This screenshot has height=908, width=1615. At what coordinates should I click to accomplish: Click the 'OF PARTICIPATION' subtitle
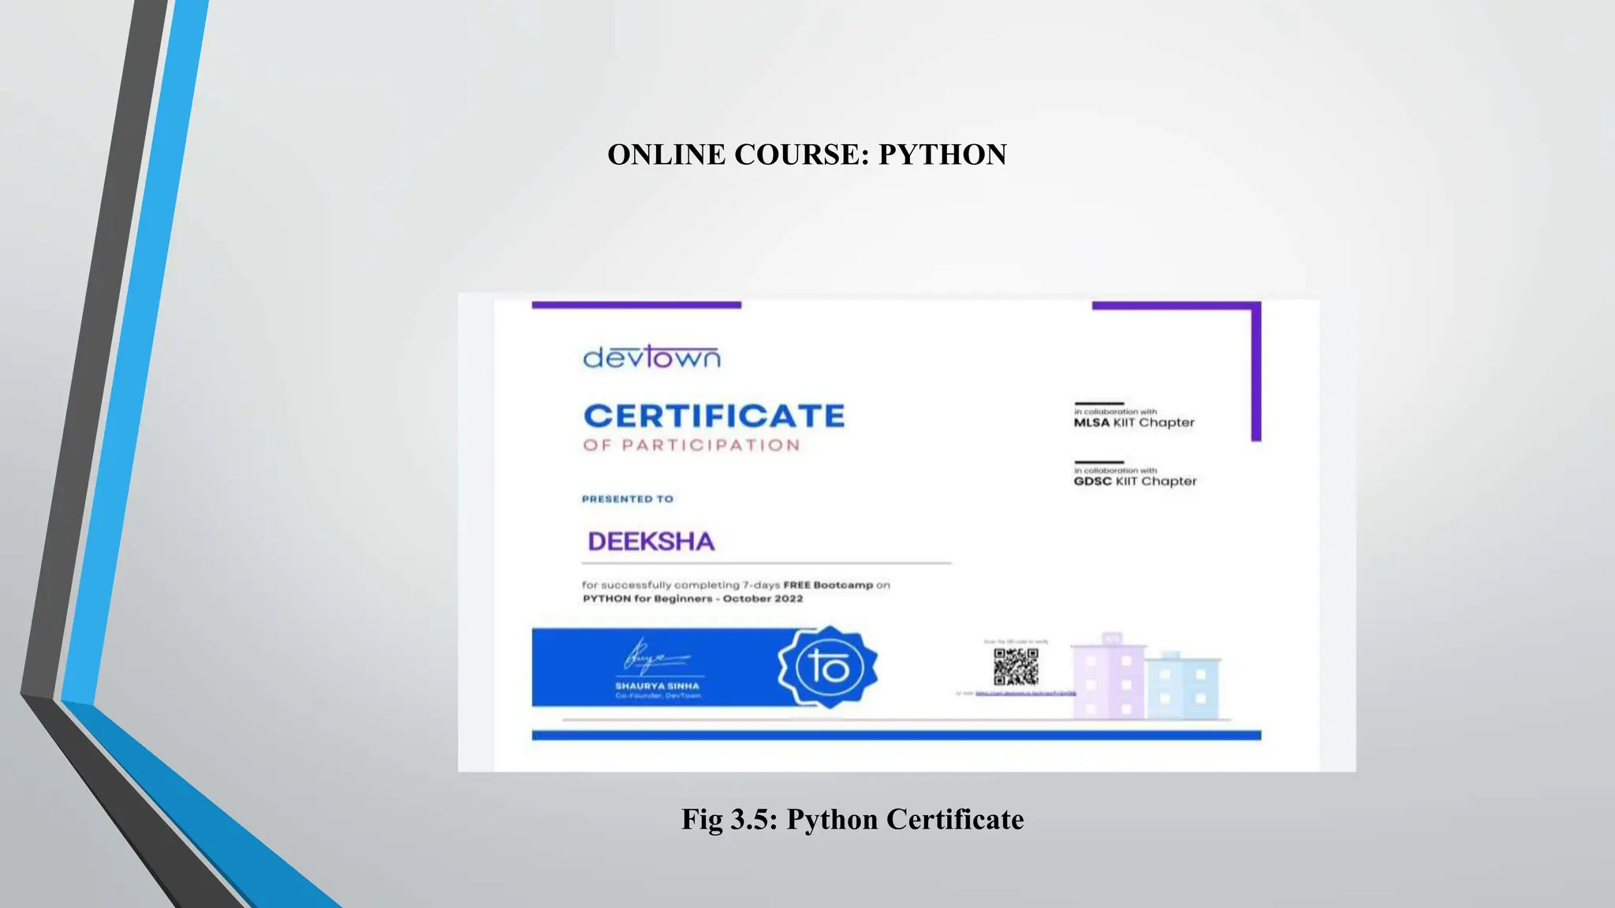692,445
